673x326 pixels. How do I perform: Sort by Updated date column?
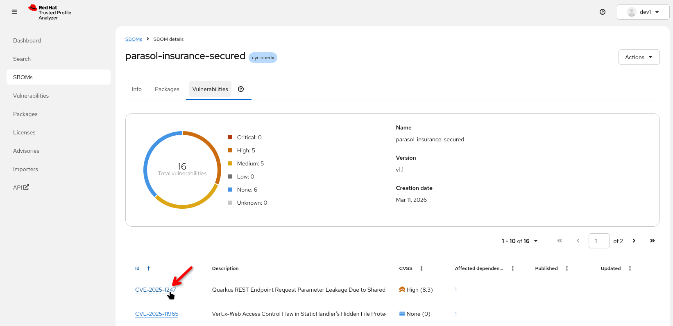[630, 268]
